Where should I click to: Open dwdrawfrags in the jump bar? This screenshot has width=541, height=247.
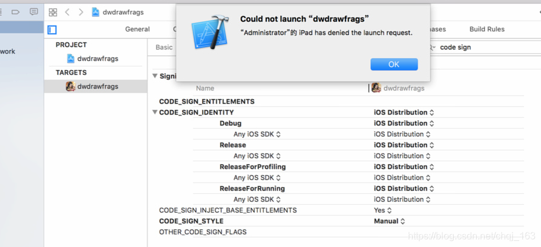123,13
